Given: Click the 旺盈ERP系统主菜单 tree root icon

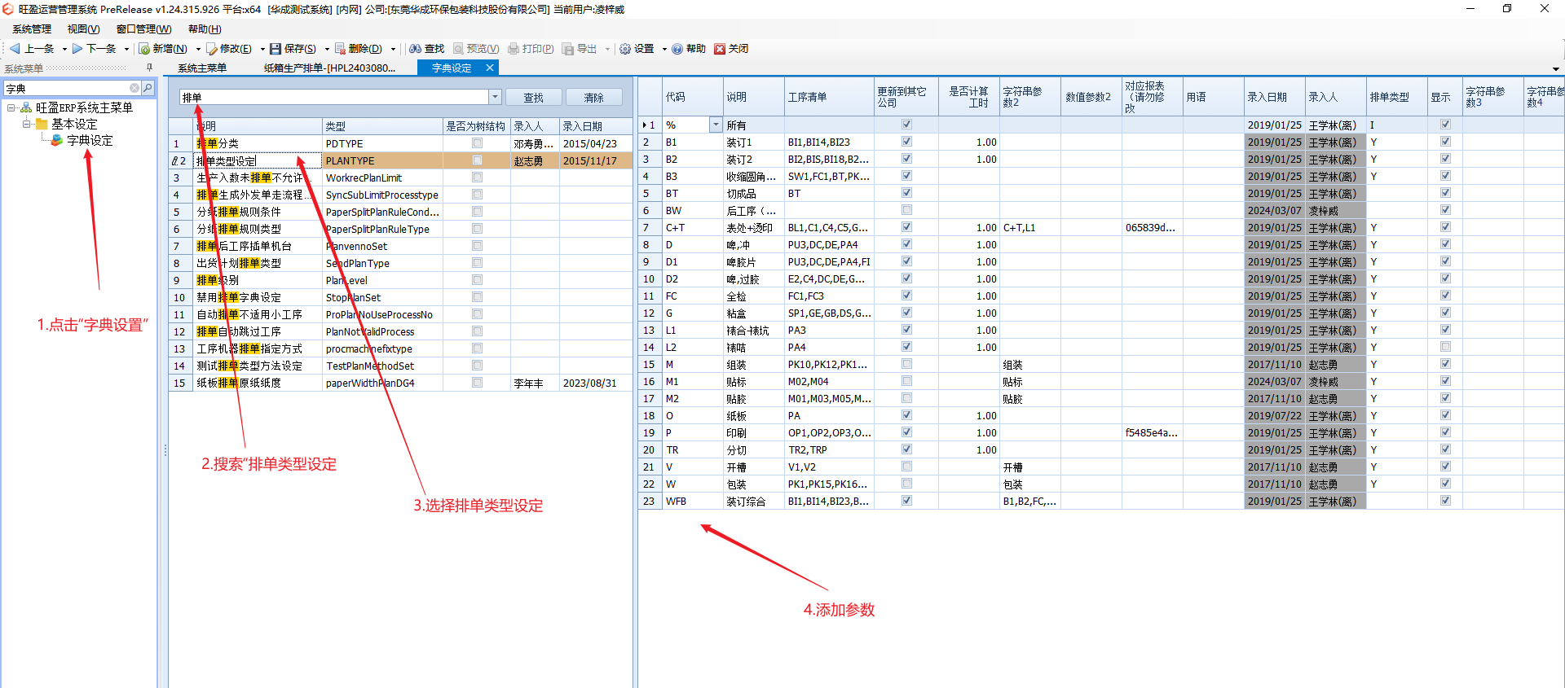Looking at the screenshot, I should 26,107.
